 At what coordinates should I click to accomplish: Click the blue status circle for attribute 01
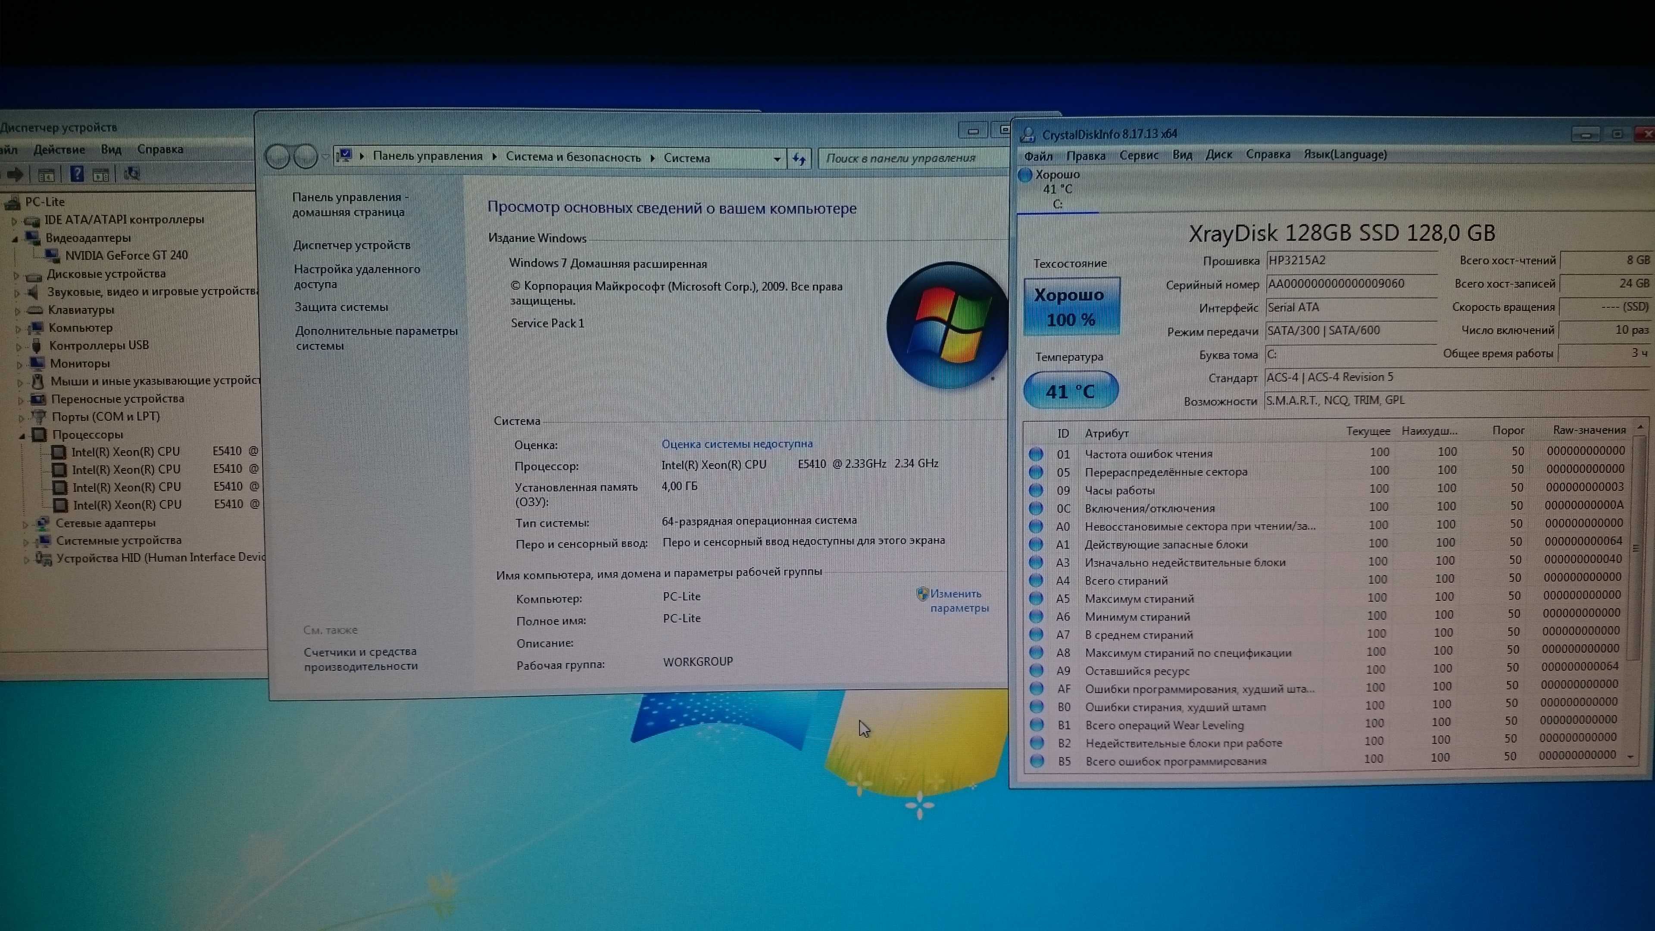(x=1036, y=453)
